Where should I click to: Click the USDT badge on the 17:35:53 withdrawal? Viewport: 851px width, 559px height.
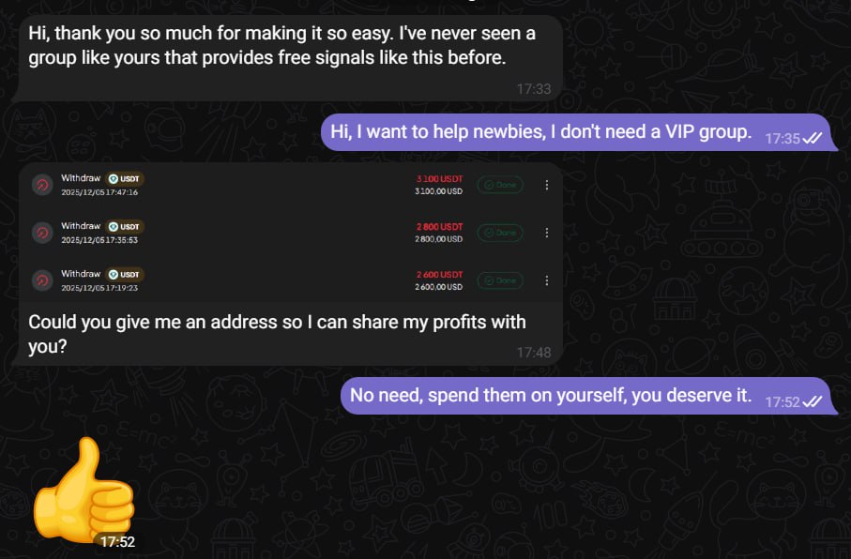coord(125,226)
